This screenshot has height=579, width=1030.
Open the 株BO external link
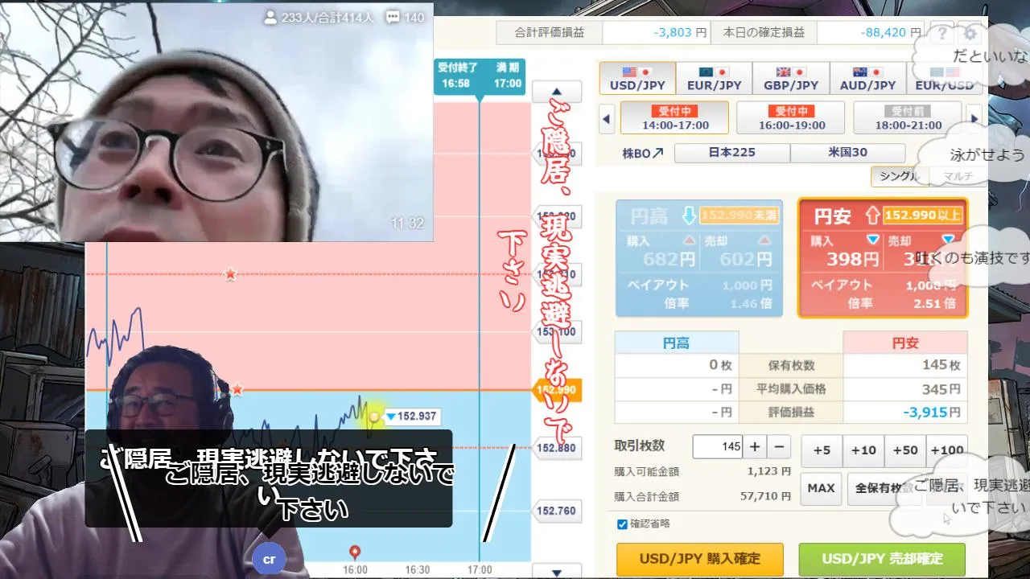click(x=642, y=153)
